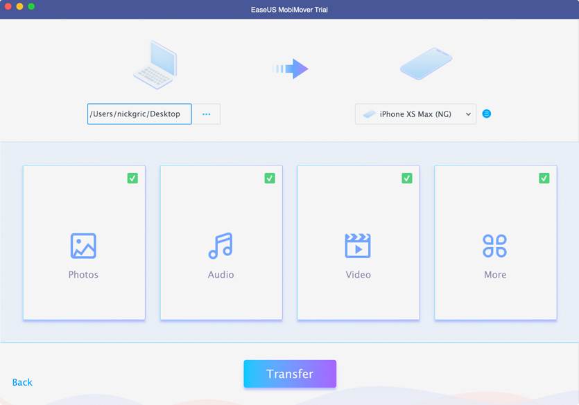
Task: Click the iPhone destination device icon
Action: [x=426, y=64]
